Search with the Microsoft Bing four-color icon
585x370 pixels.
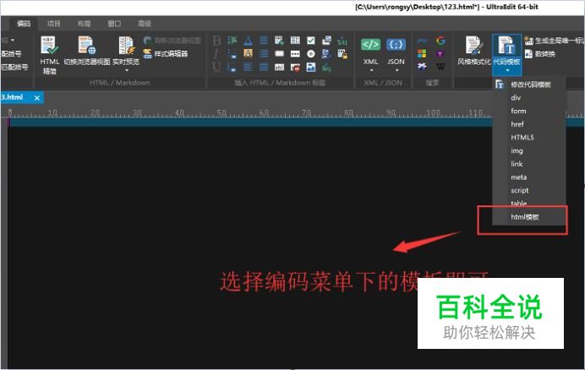(422, 54)
